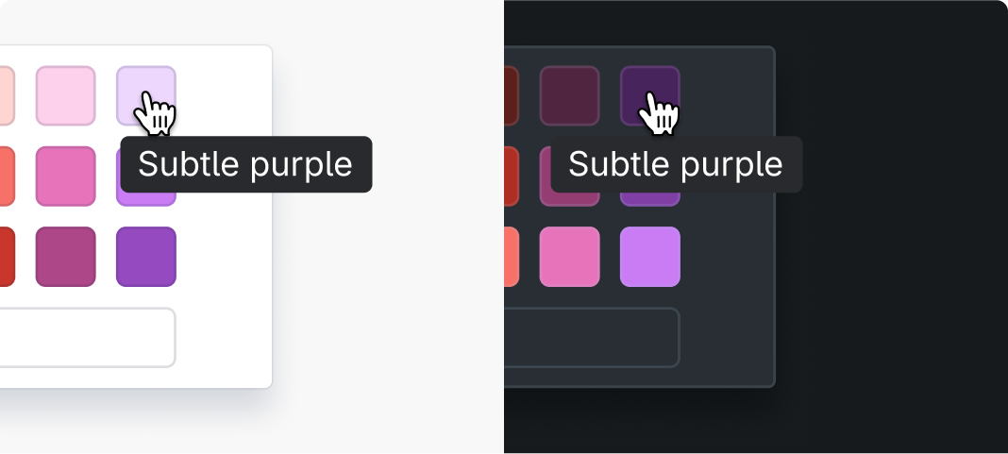Choose the light purple swatch in dark panel's bottom row

[649, 256]
